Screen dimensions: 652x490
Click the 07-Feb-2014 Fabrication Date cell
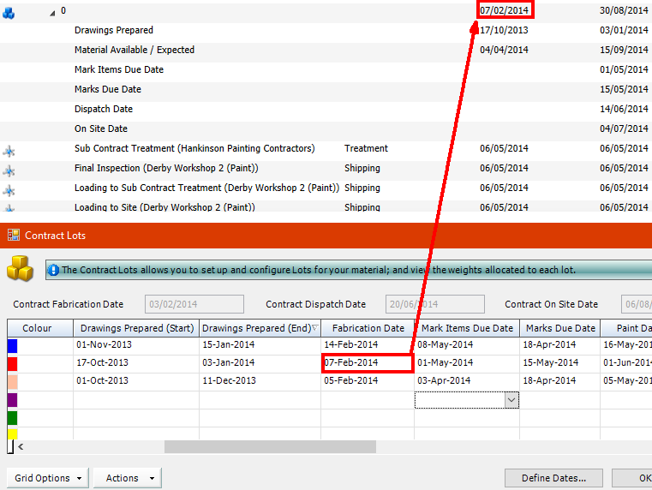pyautogui.click(x=368, y=363)
